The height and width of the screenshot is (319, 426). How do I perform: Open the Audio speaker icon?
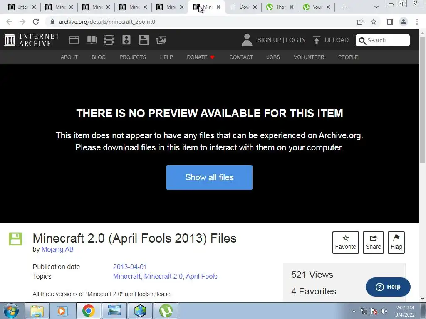pyautogui.click(x=126, y=40)
